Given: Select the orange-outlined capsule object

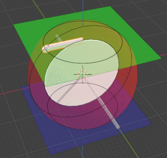Looking at the screenshot, I should coord(63,45).
